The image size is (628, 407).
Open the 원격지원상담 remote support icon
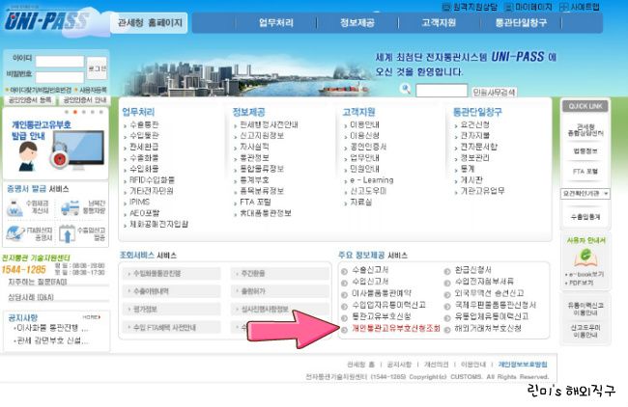(x=446, y=7)
